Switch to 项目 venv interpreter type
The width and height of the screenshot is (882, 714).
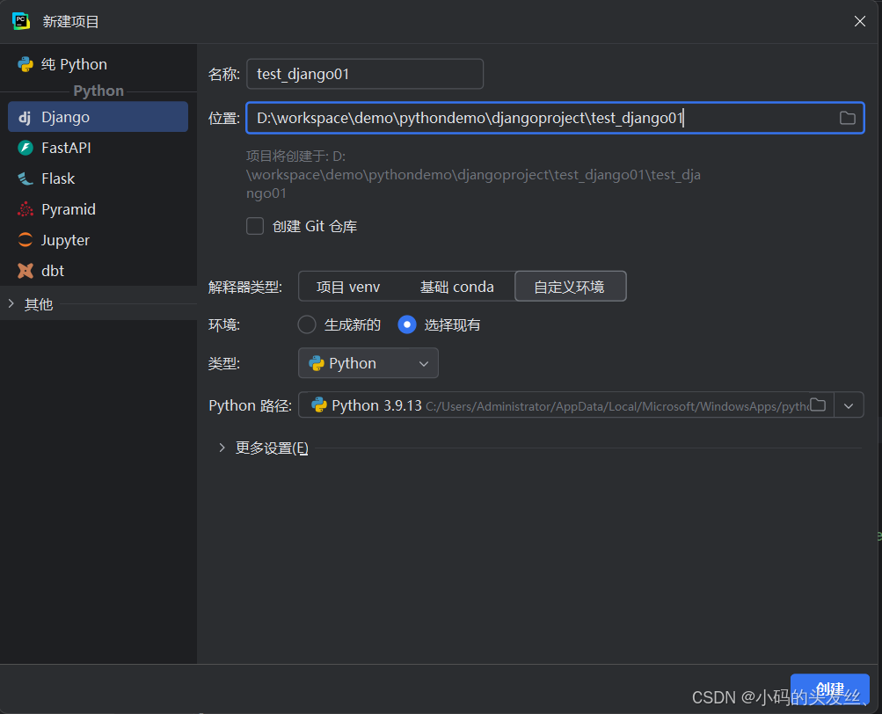(x=348, y=287)
